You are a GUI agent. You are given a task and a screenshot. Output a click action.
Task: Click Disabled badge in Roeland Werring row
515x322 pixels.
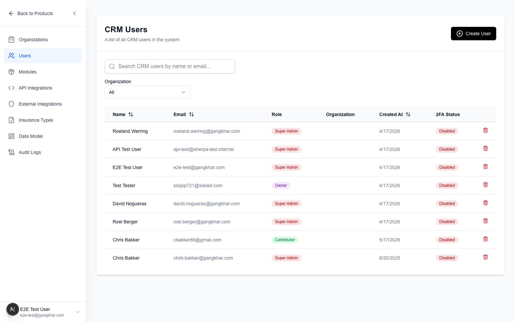point(447,131)
